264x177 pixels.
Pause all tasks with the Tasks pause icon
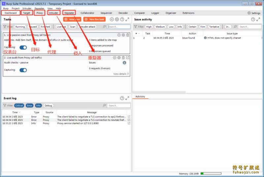112,19
